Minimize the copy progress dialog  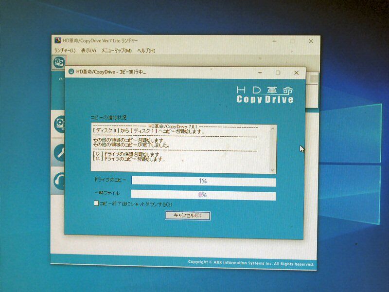[x=260, y=73]
